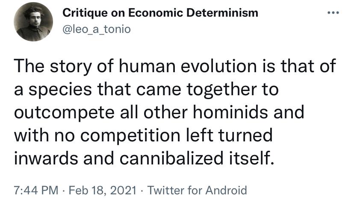
Task: Open the tweet's three-dot more options menu
Action: click(x=333, y=13)
